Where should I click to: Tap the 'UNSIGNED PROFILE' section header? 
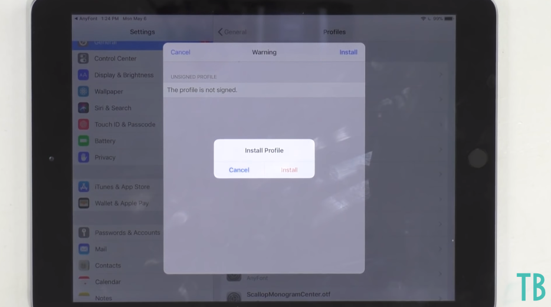coord(193,77)
